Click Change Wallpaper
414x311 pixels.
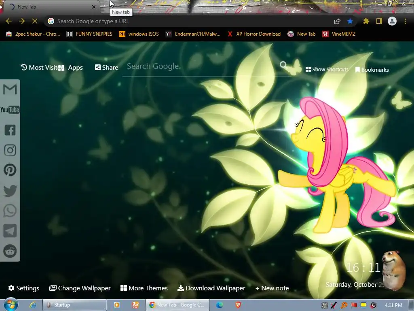tap(80, 288)
